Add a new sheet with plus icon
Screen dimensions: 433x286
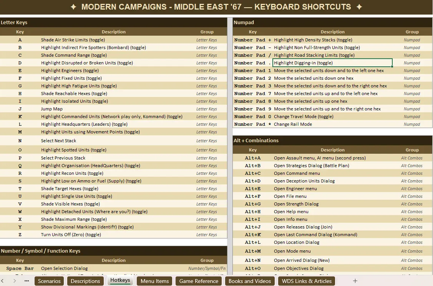pos(355,281)
